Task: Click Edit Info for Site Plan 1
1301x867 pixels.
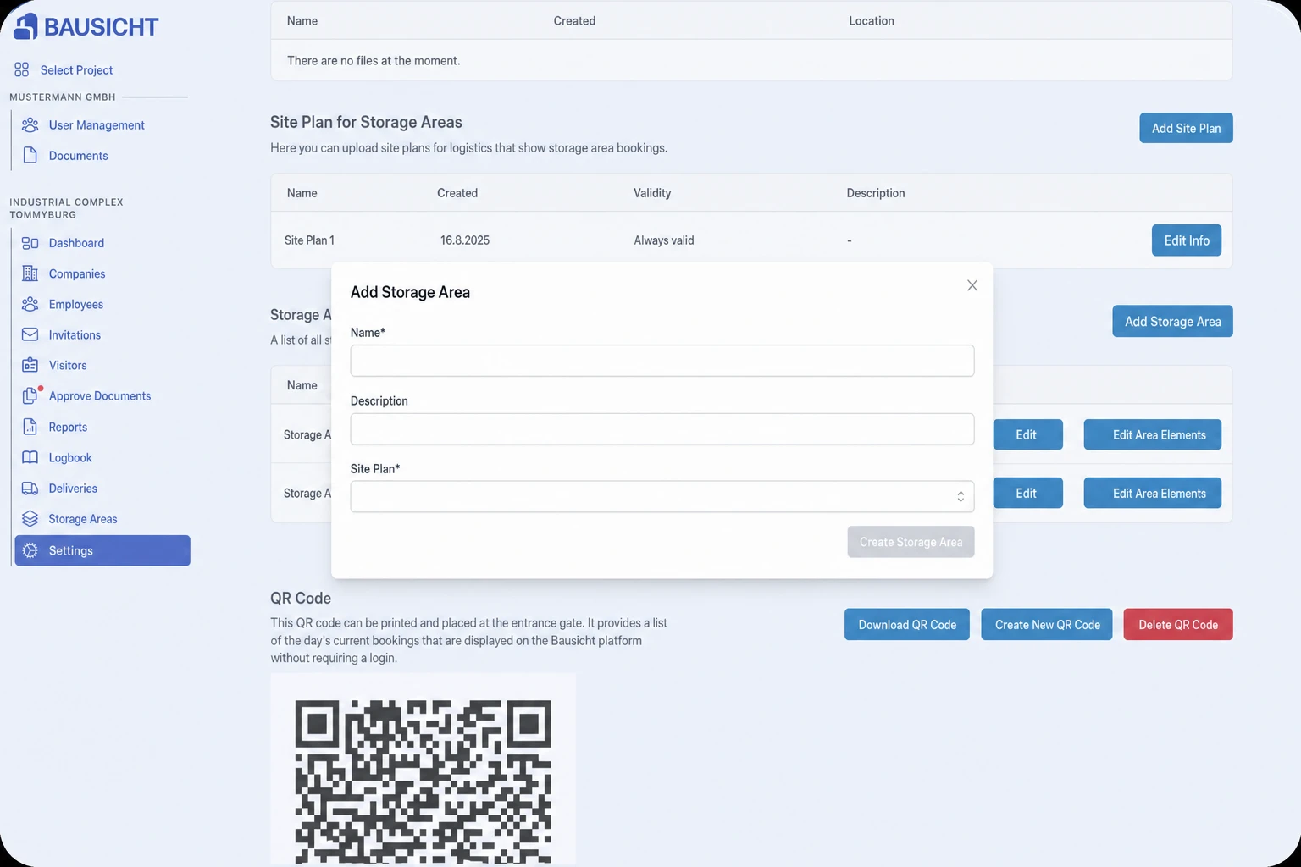Action: coord(1187,240)
